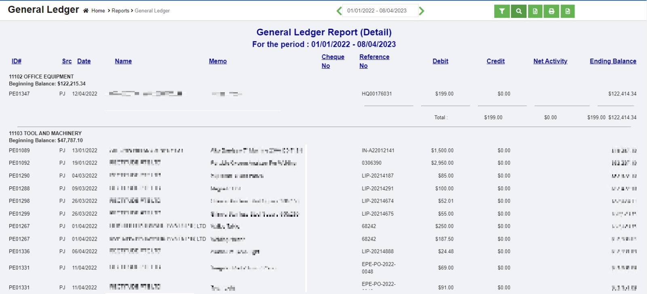Click the document export icon
Image resolution: width=647 pixels, height=294 pixels.
tap(568, 11)
